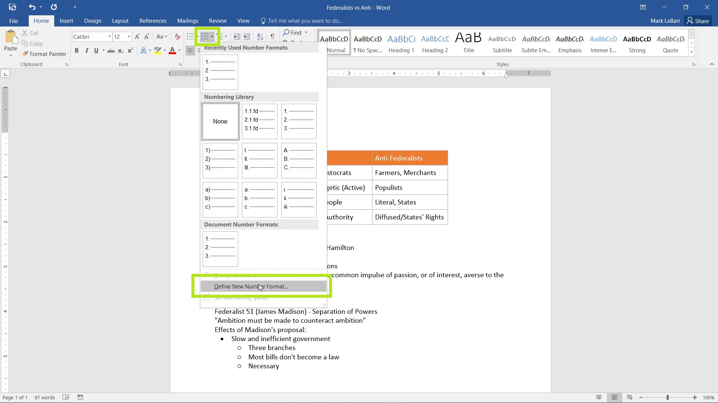Click Define New Number Format button

(x=251, y=286)
